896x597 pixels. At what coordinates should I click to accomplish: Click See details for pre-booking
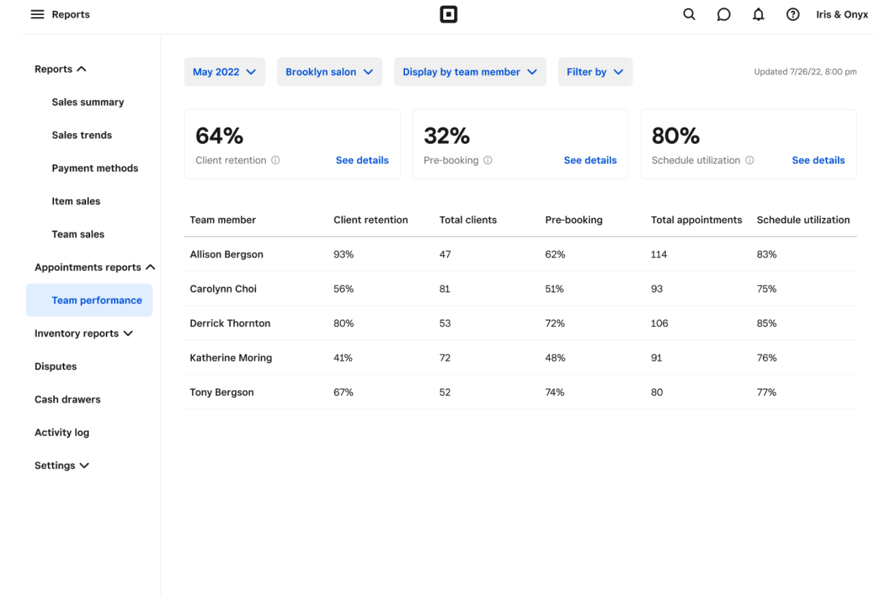pos(590,160)
